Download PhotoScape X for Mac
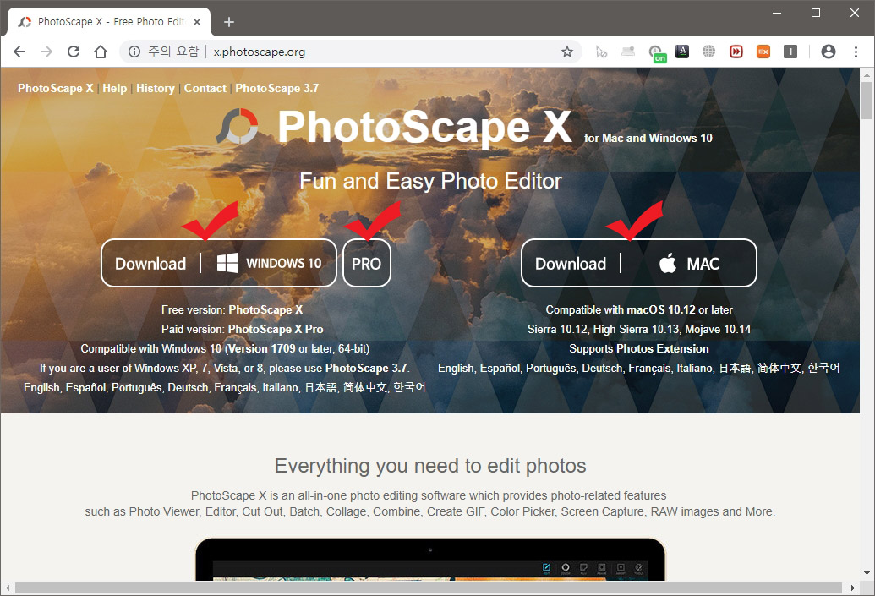The image size is (875, 596). point(639,263)
